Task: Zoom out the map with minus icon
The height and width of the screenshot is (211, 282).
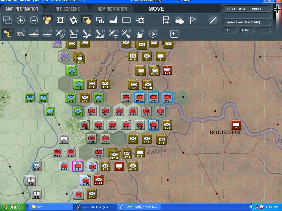Action: point(34,20)
